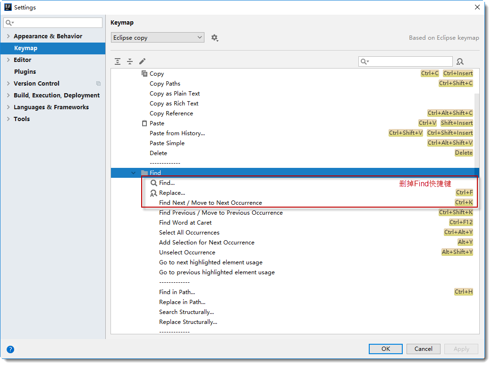Click the Collapse All icon in keymap toolbar

[130, 61]
